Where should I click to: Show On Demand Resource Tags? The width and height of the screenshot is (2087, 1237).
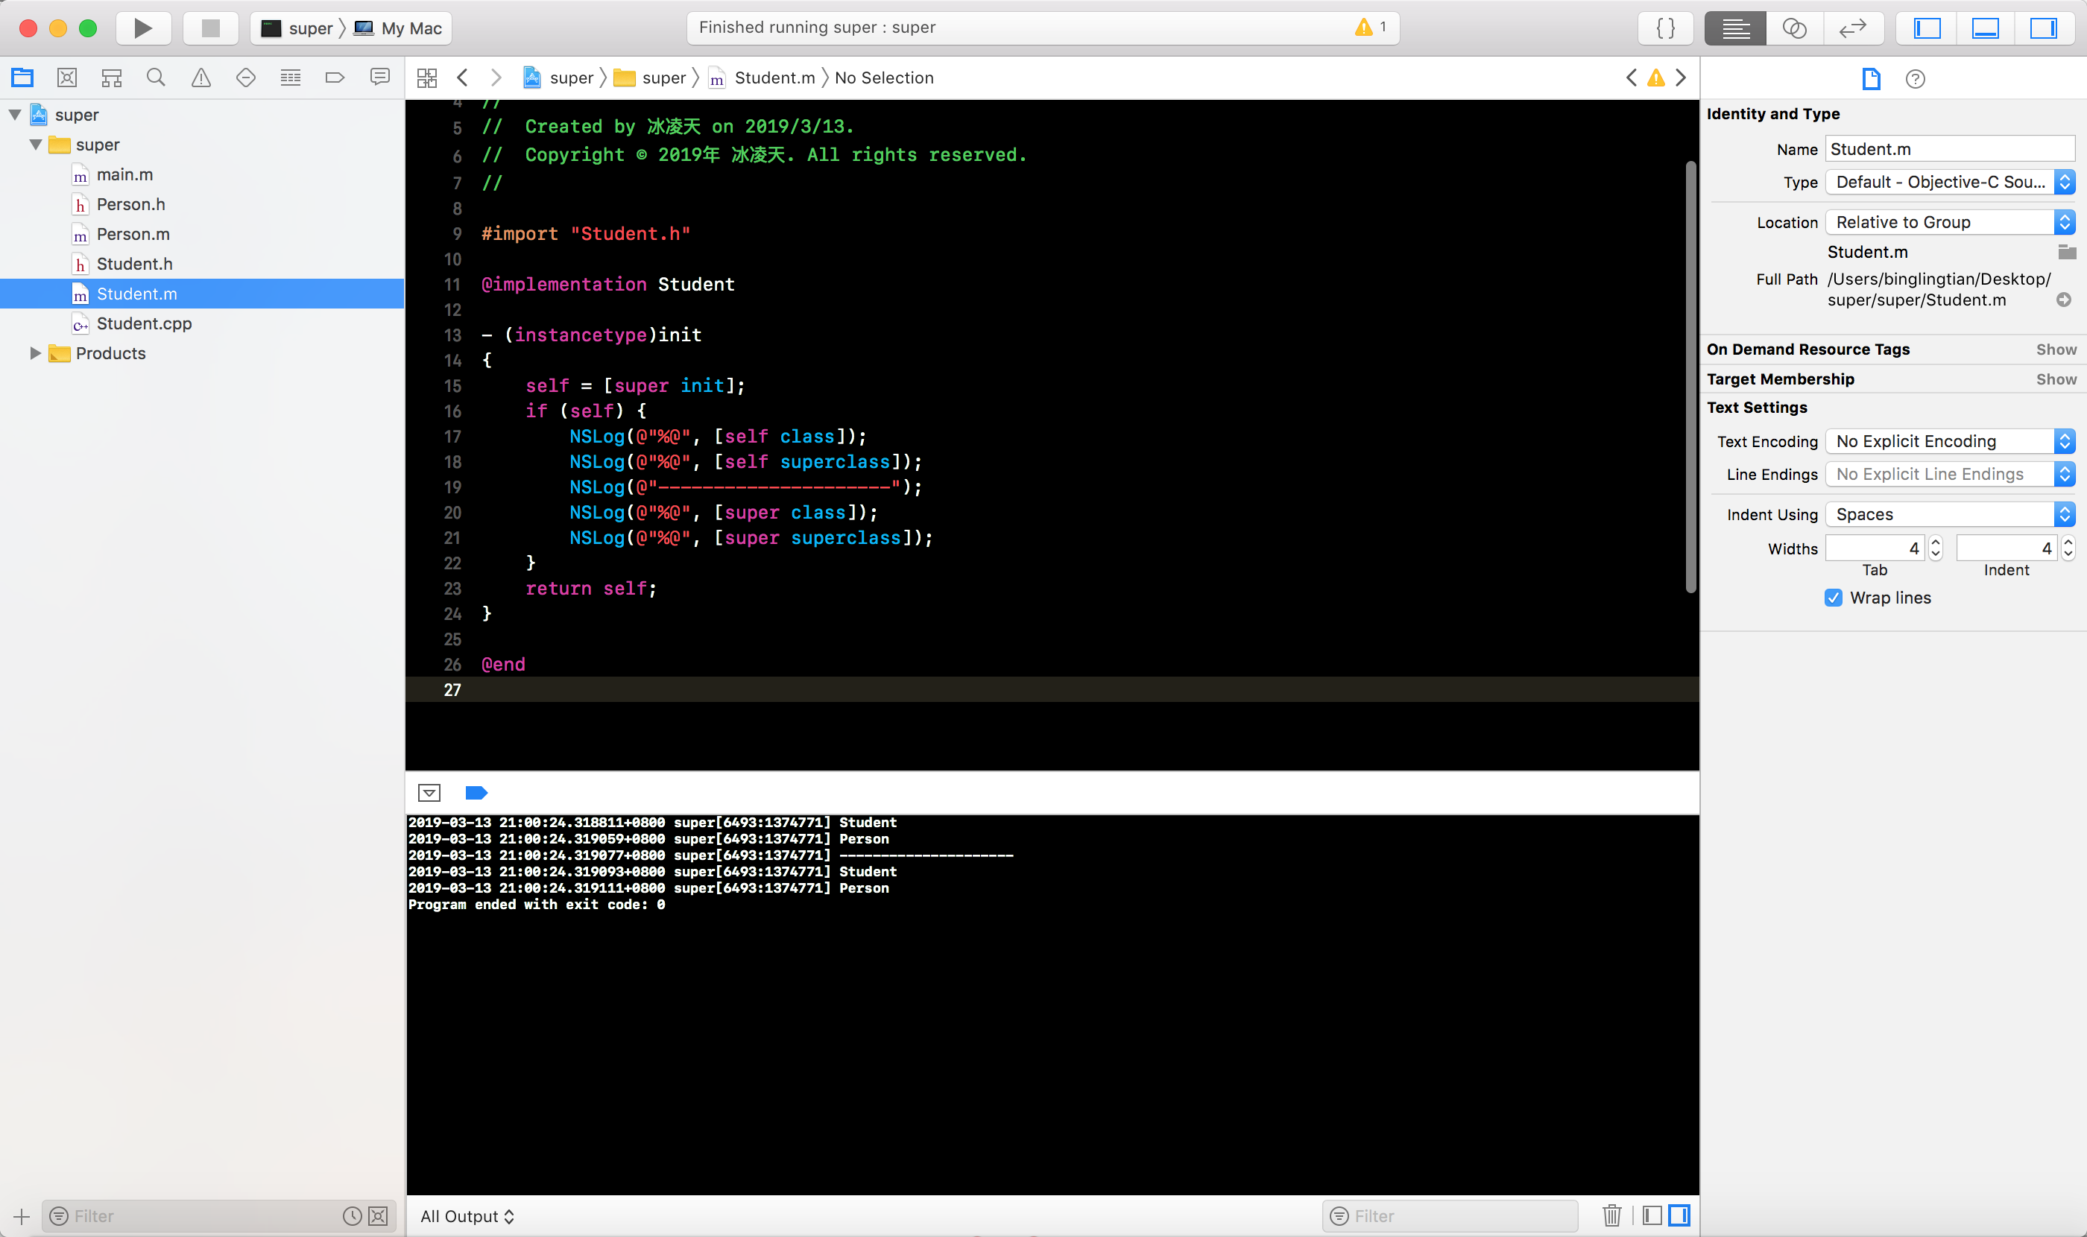(2055, 349)
